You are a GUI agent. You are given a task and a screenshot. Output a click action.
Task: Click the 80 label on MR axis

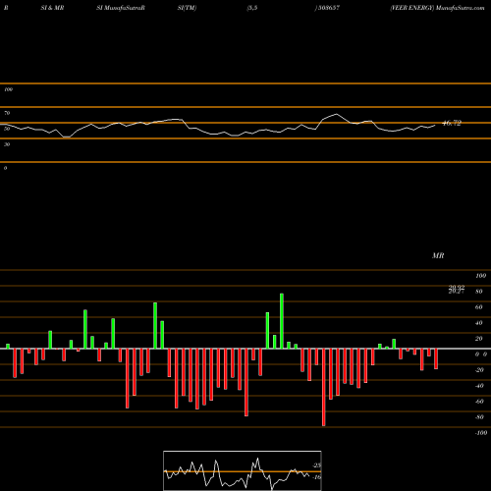479,292
